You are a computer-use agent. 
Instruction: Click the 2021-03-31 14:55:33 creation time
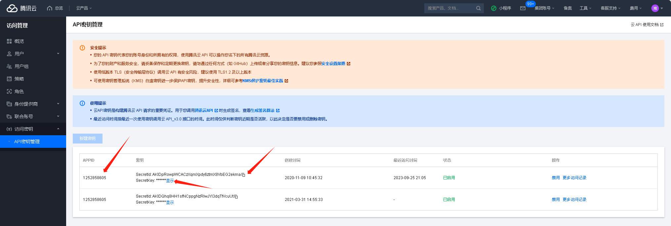pyautogui.click(x=304, y=200)
